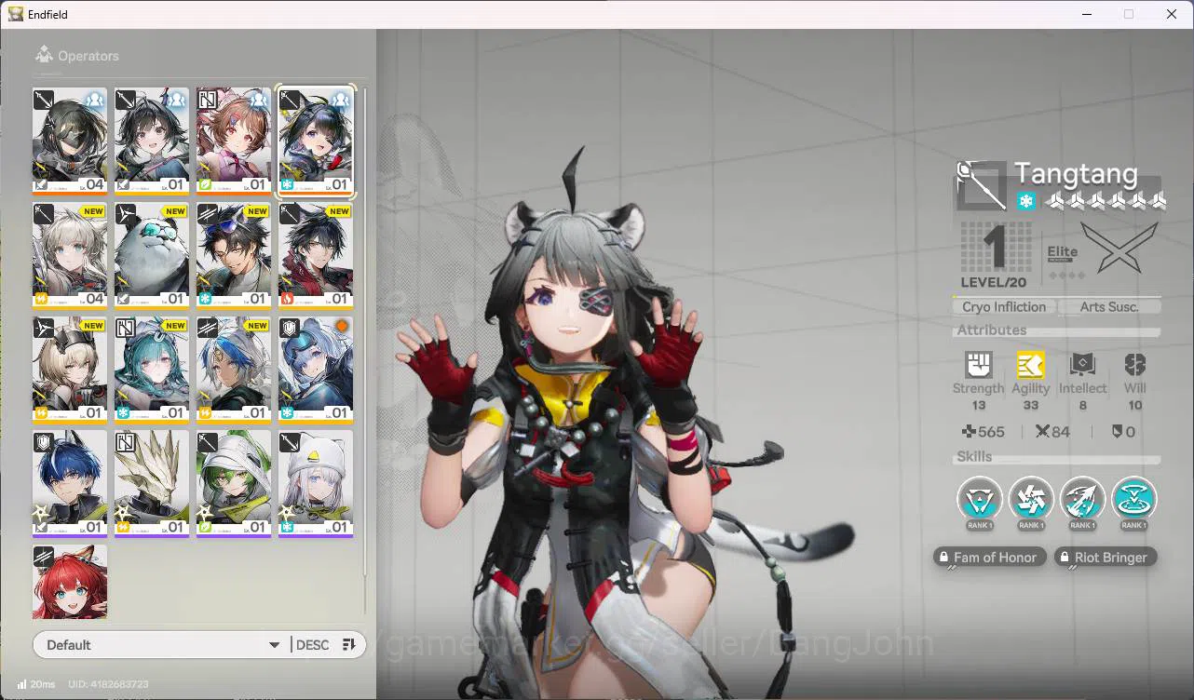
Task: Open the Default sort dropdown
Action: click(x=163, y=645)
